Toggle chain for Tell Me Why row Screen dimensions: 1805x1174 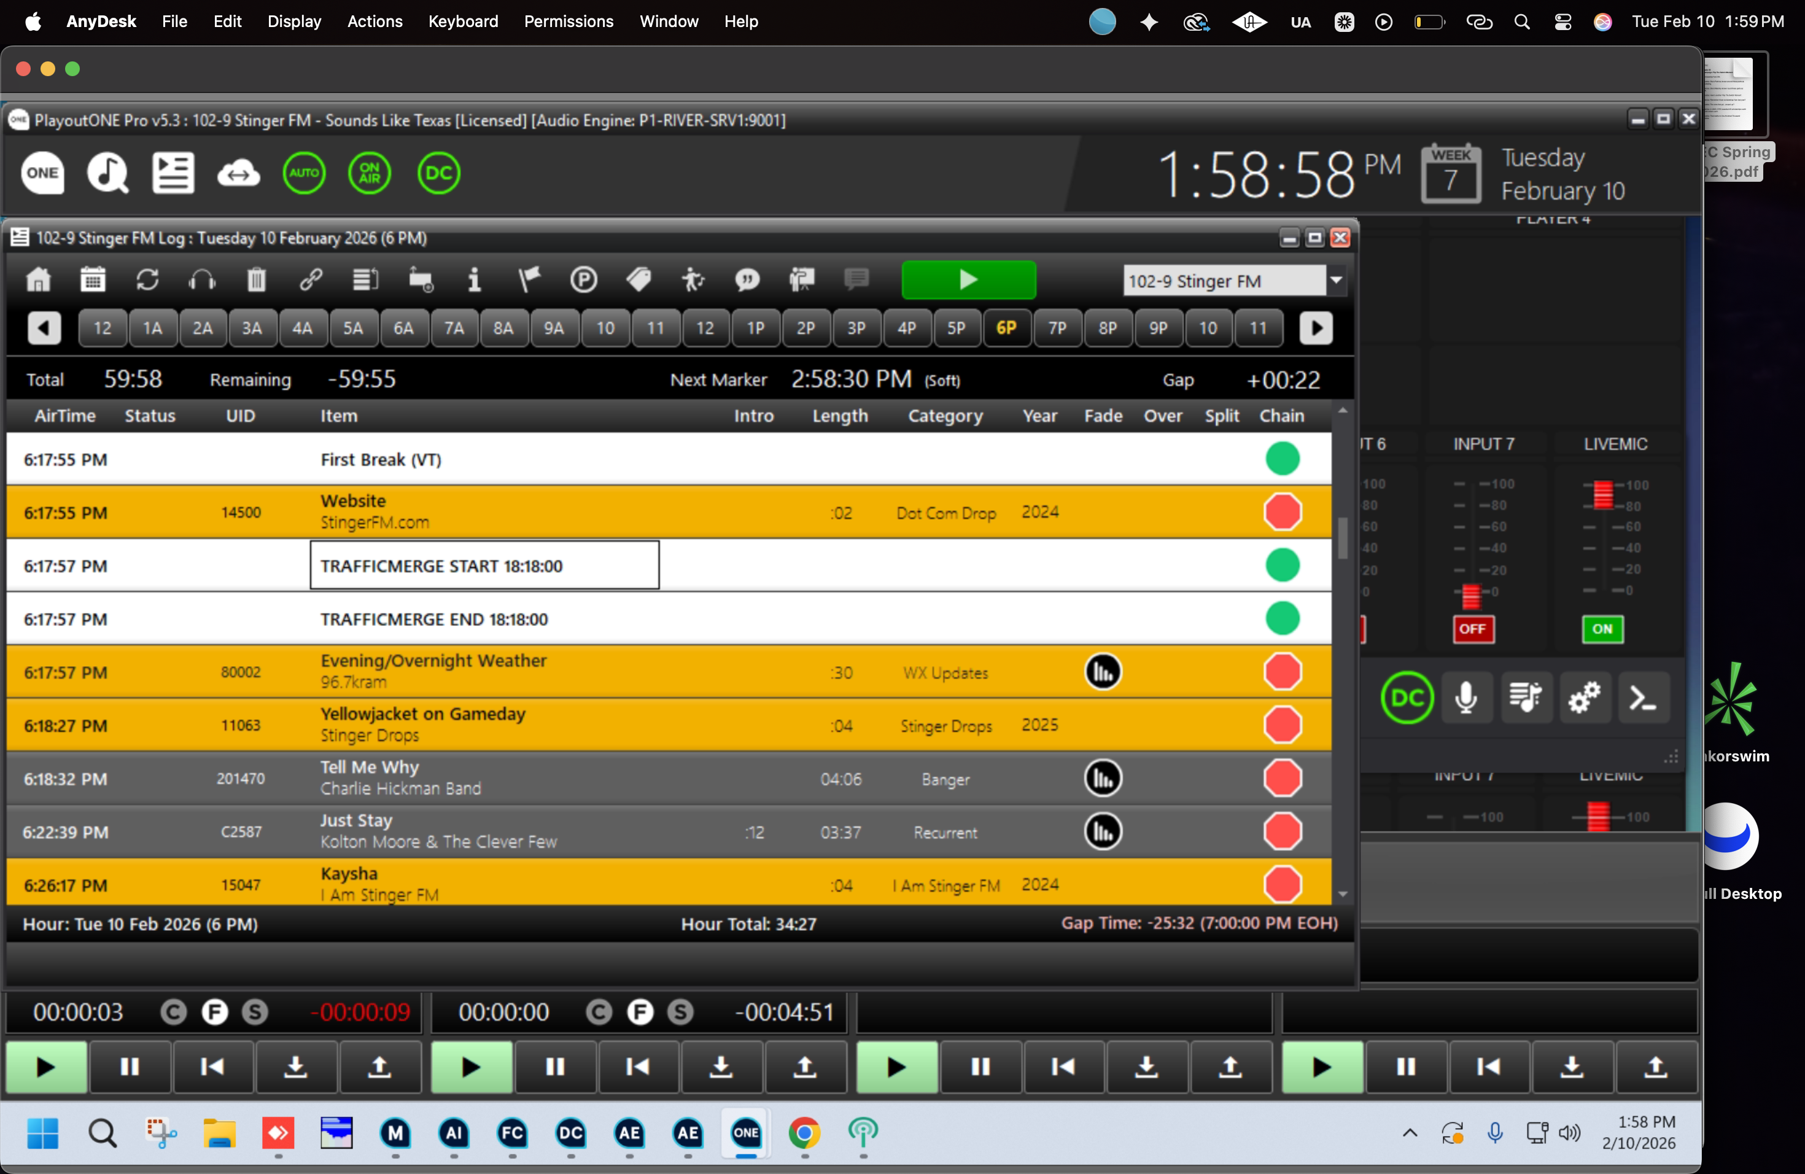click(1283, 778)
